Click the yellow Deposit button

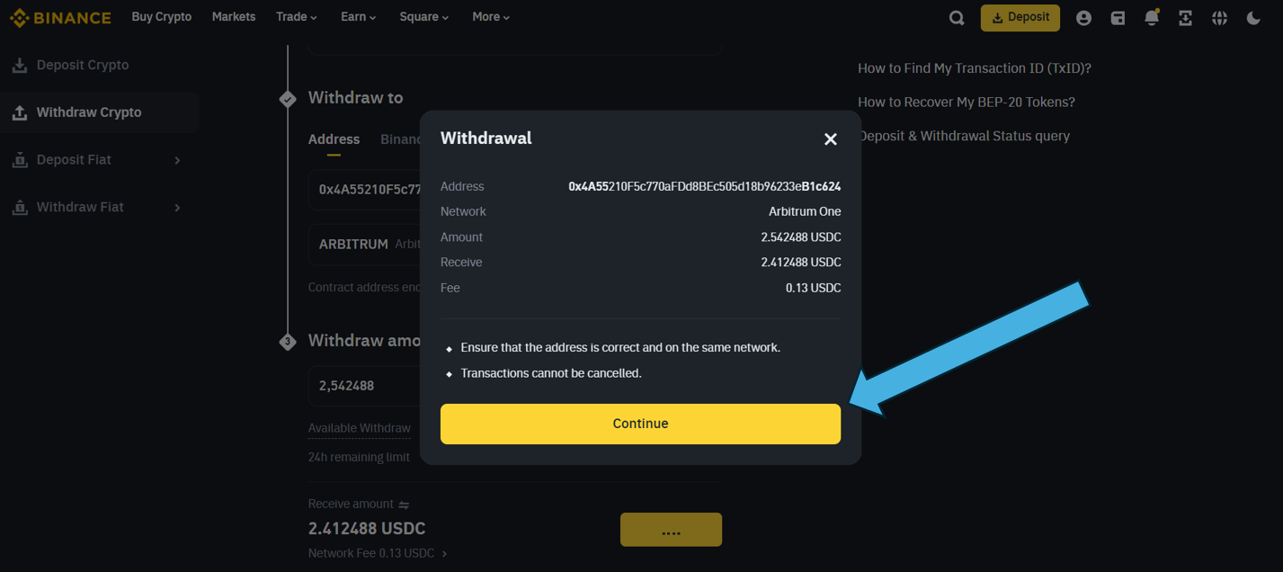(x=1020, y=17)
